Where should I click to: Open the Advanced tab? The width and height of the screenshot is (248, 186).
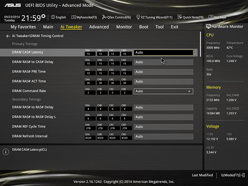pyautogui.click(x=99, y=27)
